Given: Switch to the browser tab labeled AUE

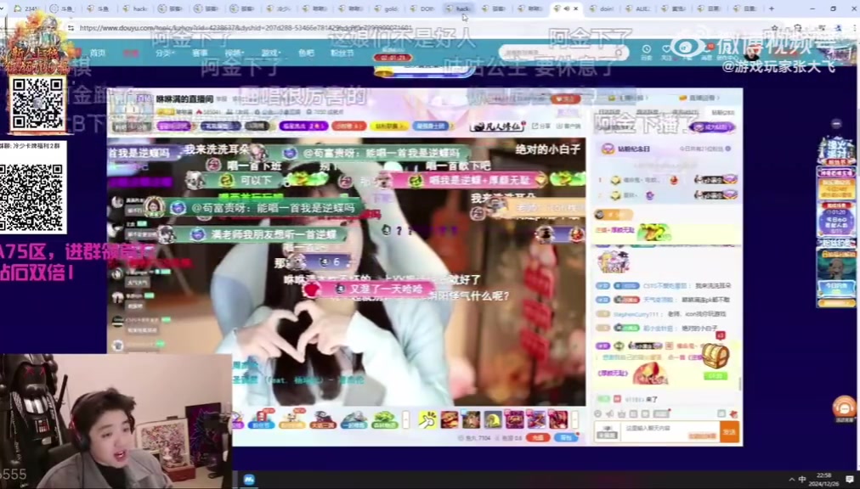Looking at the screenshot, I should tap(637, 8).
